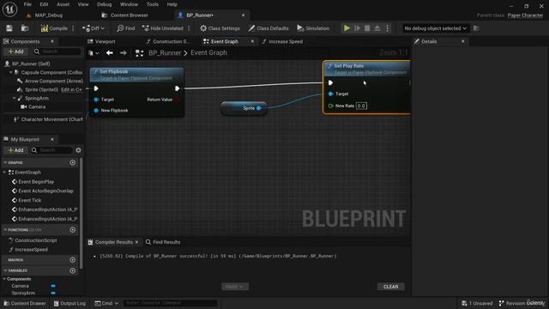Add a new component

[15, 51]
